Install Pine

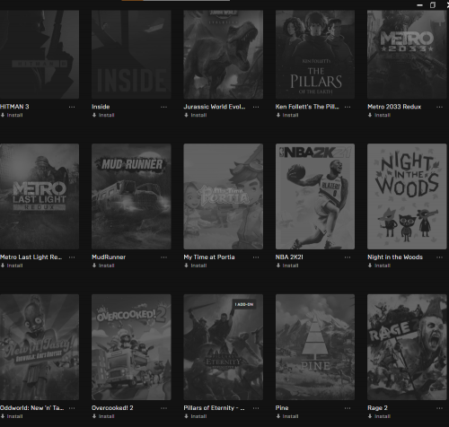[287, 416]
